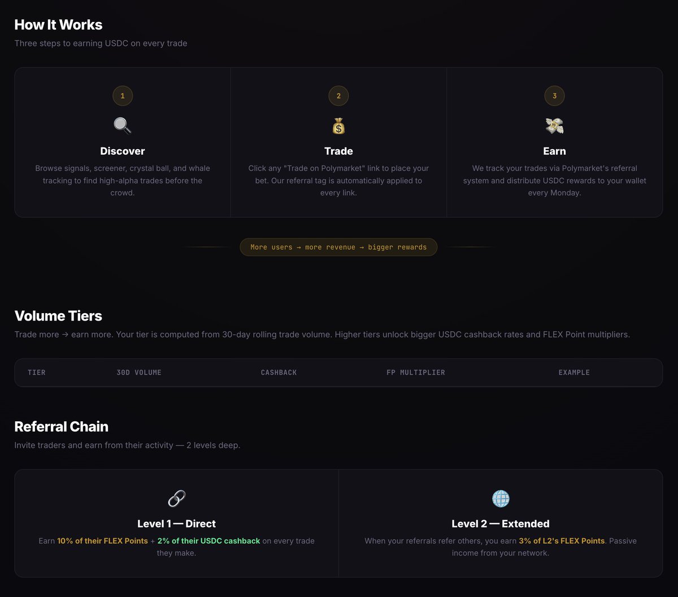Click 'Click any "Trade on Polymarket" link' description

coord(338,180)
